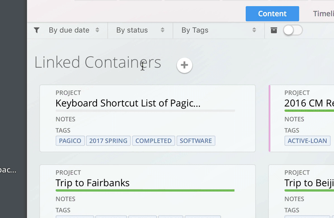This screenshot has height=218, width=334.
Task: Switch to the Content tab
Action: coord(272,14)
